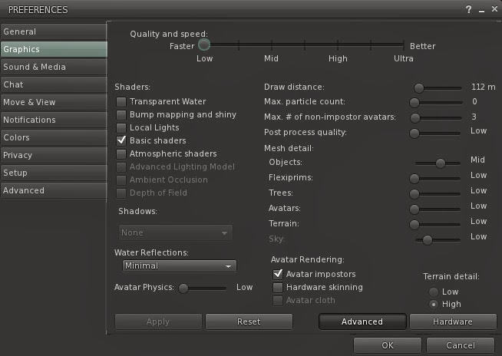Click the Avatar Physics slider handle

(186, 288)
